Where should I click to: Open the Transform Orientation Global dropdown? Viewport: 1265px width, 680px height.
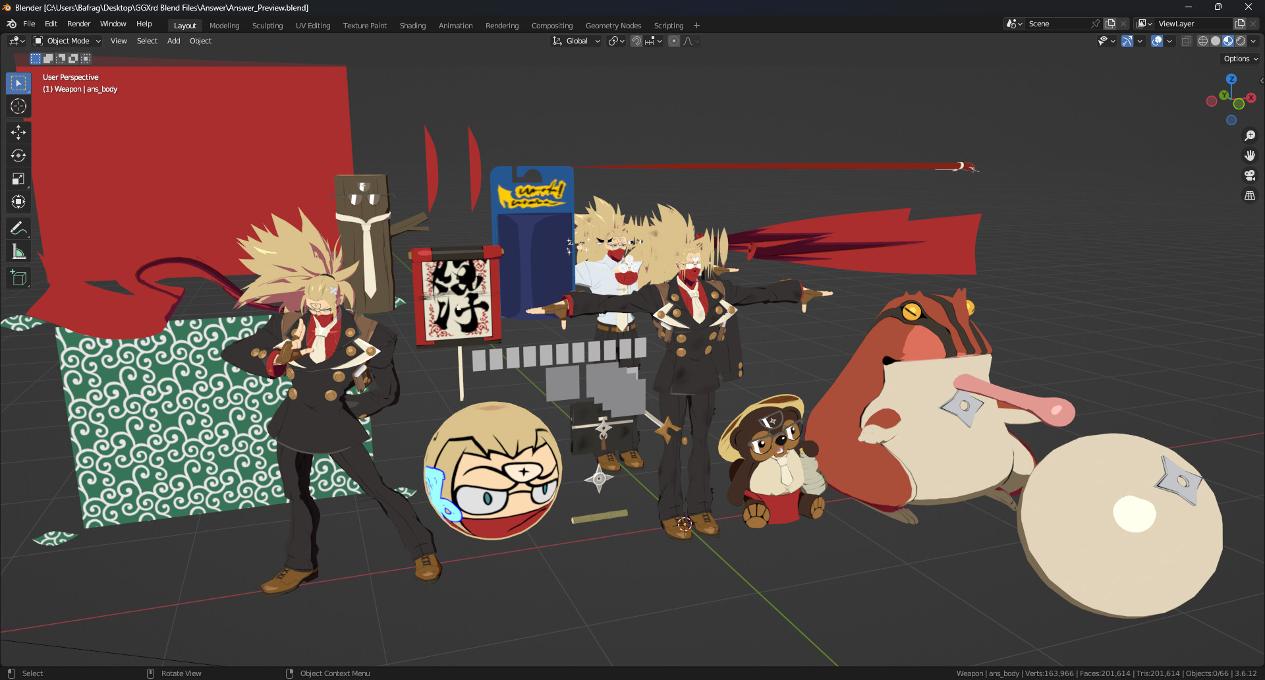click(575, 41)
